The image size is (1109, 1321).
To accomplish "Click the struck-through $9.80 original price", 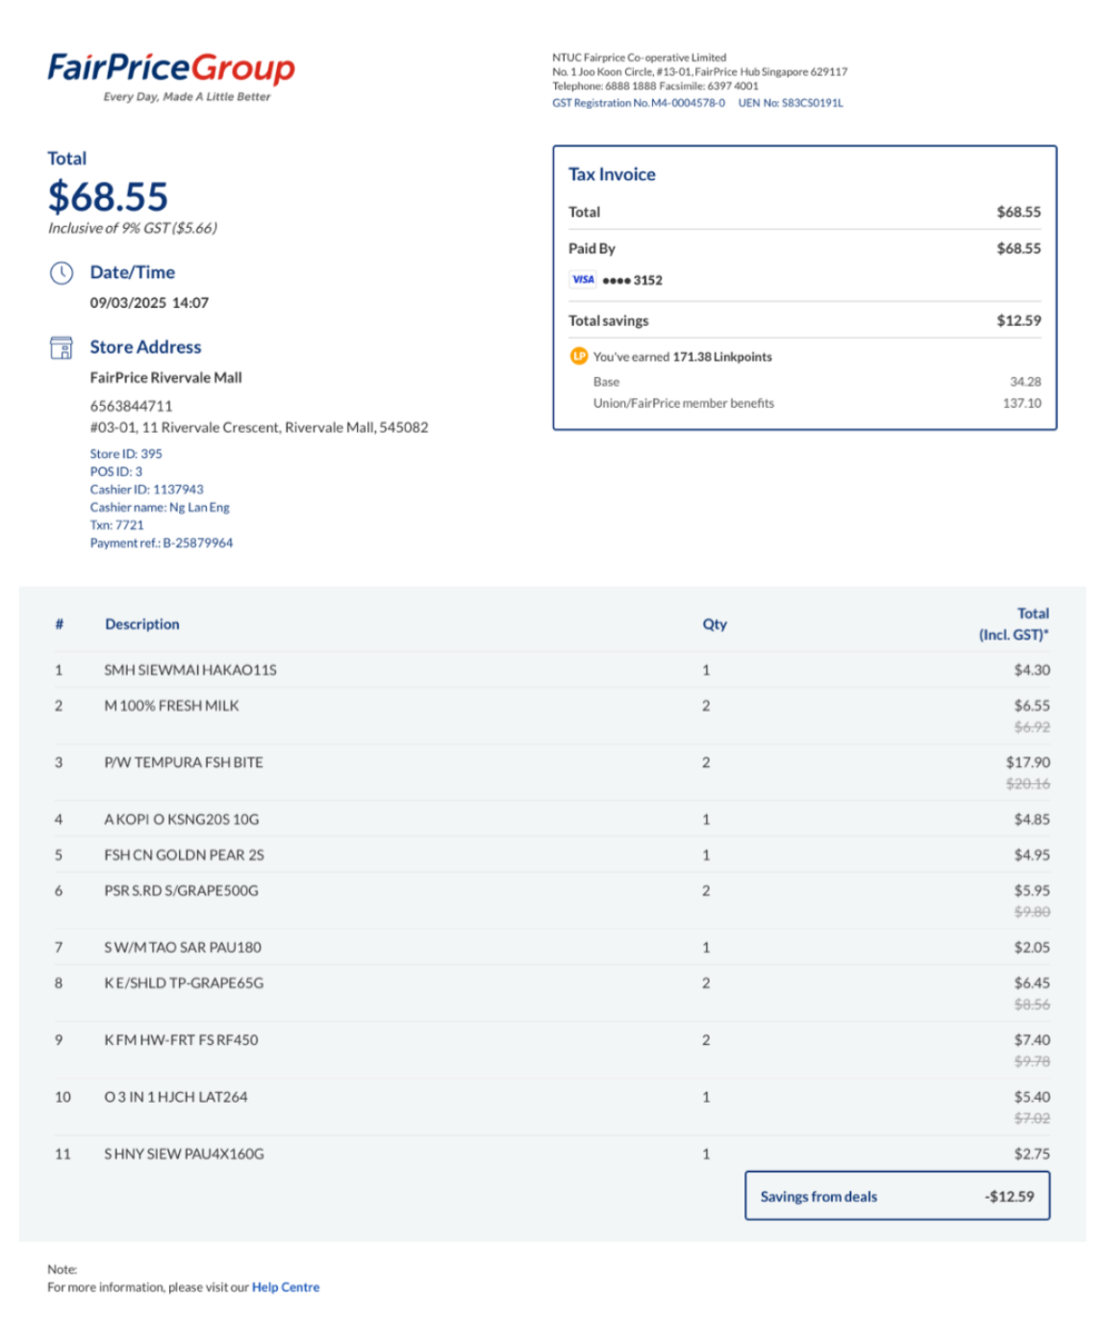I will coord(1032,911).
